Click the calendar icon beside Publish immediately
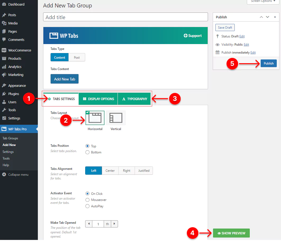Screen dimensions: 281x241 217,53
